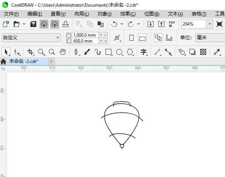Screen dimensions: 225x177
Task: Click the Publish to PDF icon
Action: 172,24
